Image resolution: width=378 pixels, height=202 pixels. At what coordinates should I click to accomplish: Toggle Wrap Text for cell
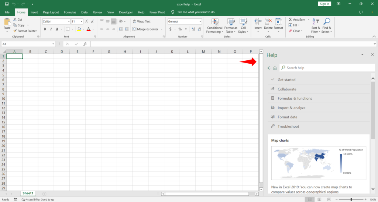click(141, 22)
